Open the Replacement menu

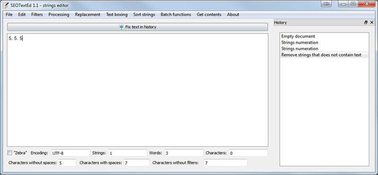(87, 15)
